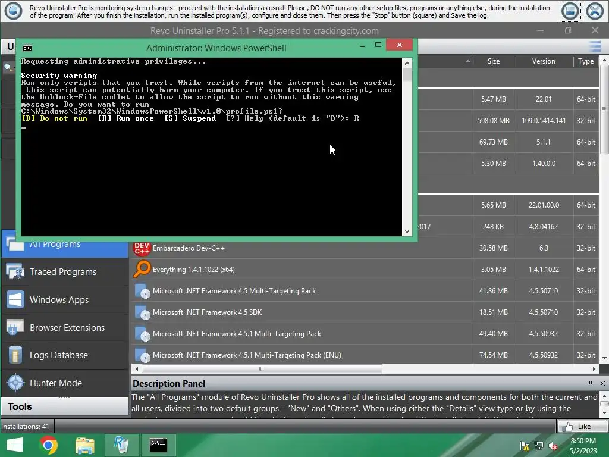Click the .NET Framework 4.5 SDK icon
The width and height of the screenshot is (609, 457).
coord(142,312)
